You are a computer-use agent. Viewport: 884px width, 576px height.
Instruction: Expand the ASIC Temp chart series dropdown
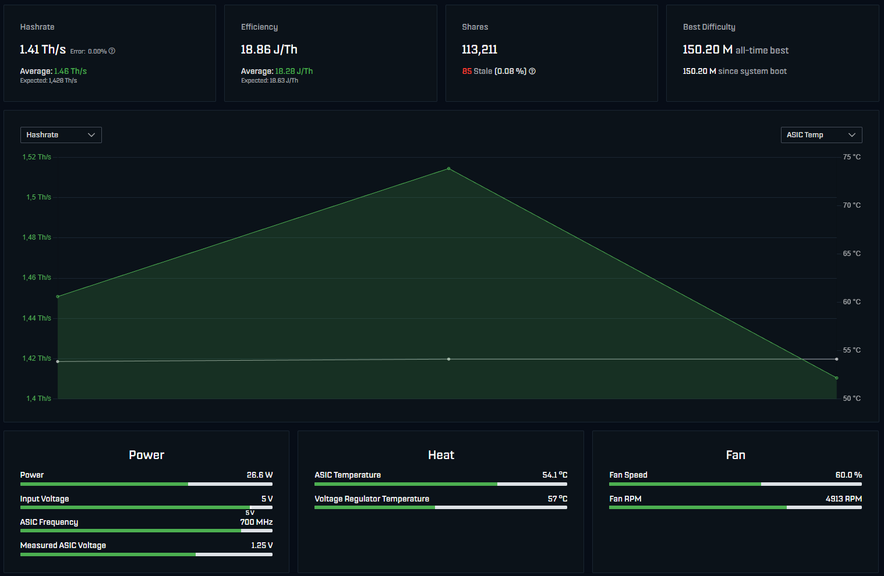(x=821, y=135)
